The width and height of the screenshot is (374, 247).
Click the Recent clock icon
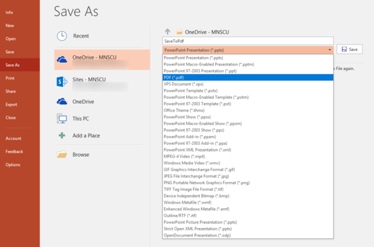tap(62, 36)
